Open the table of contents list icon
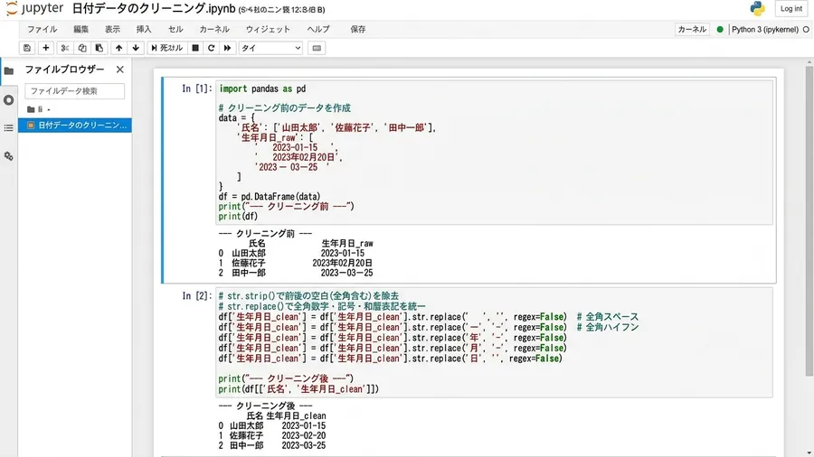This screenshot has height=457, width=814. (x=9, y=127)
